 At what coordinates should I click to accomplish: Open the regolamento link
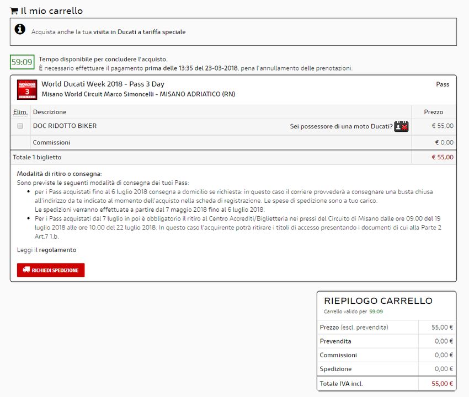click(57, 250)
